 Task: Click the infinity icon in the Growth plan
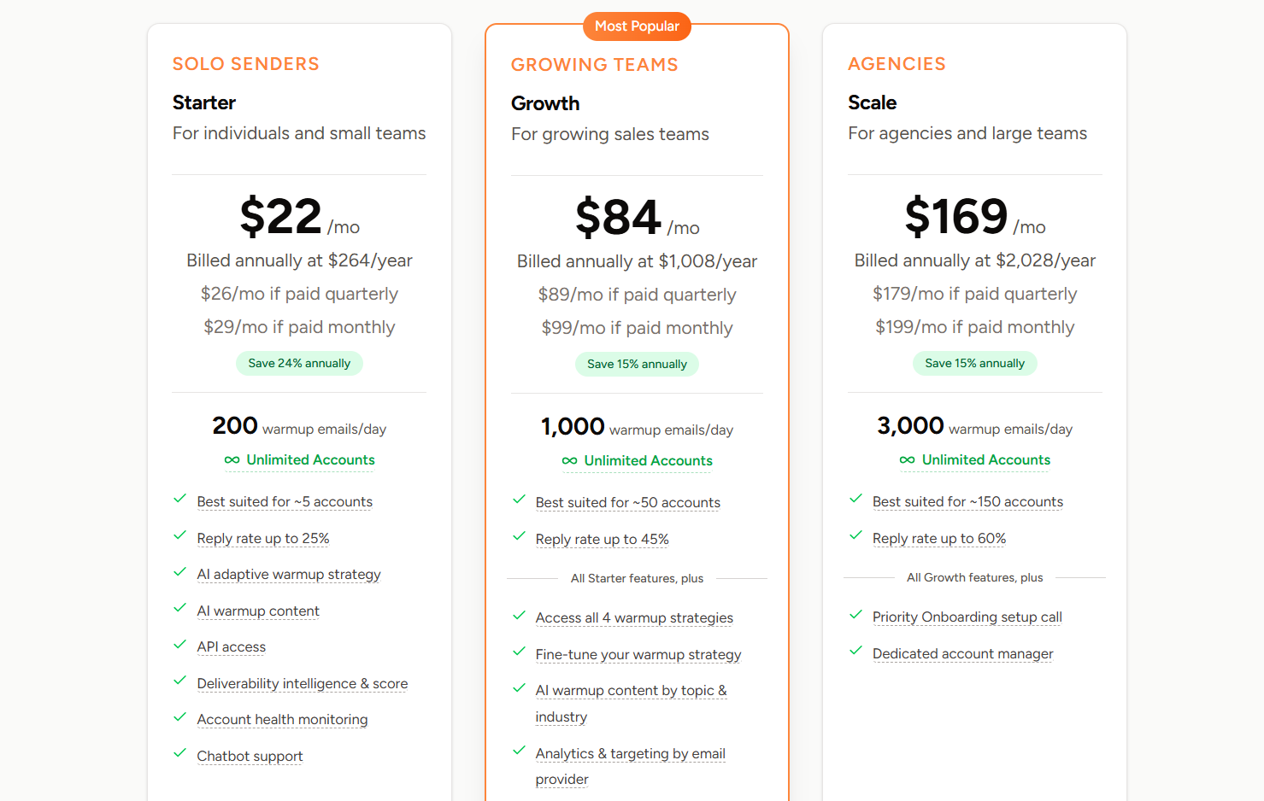coord(569,461)
